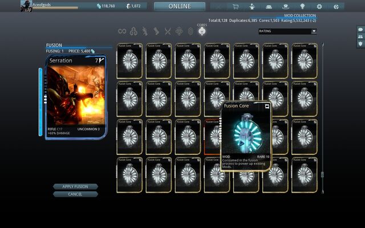Click the Aceofgods player avatar

point(26,6)
